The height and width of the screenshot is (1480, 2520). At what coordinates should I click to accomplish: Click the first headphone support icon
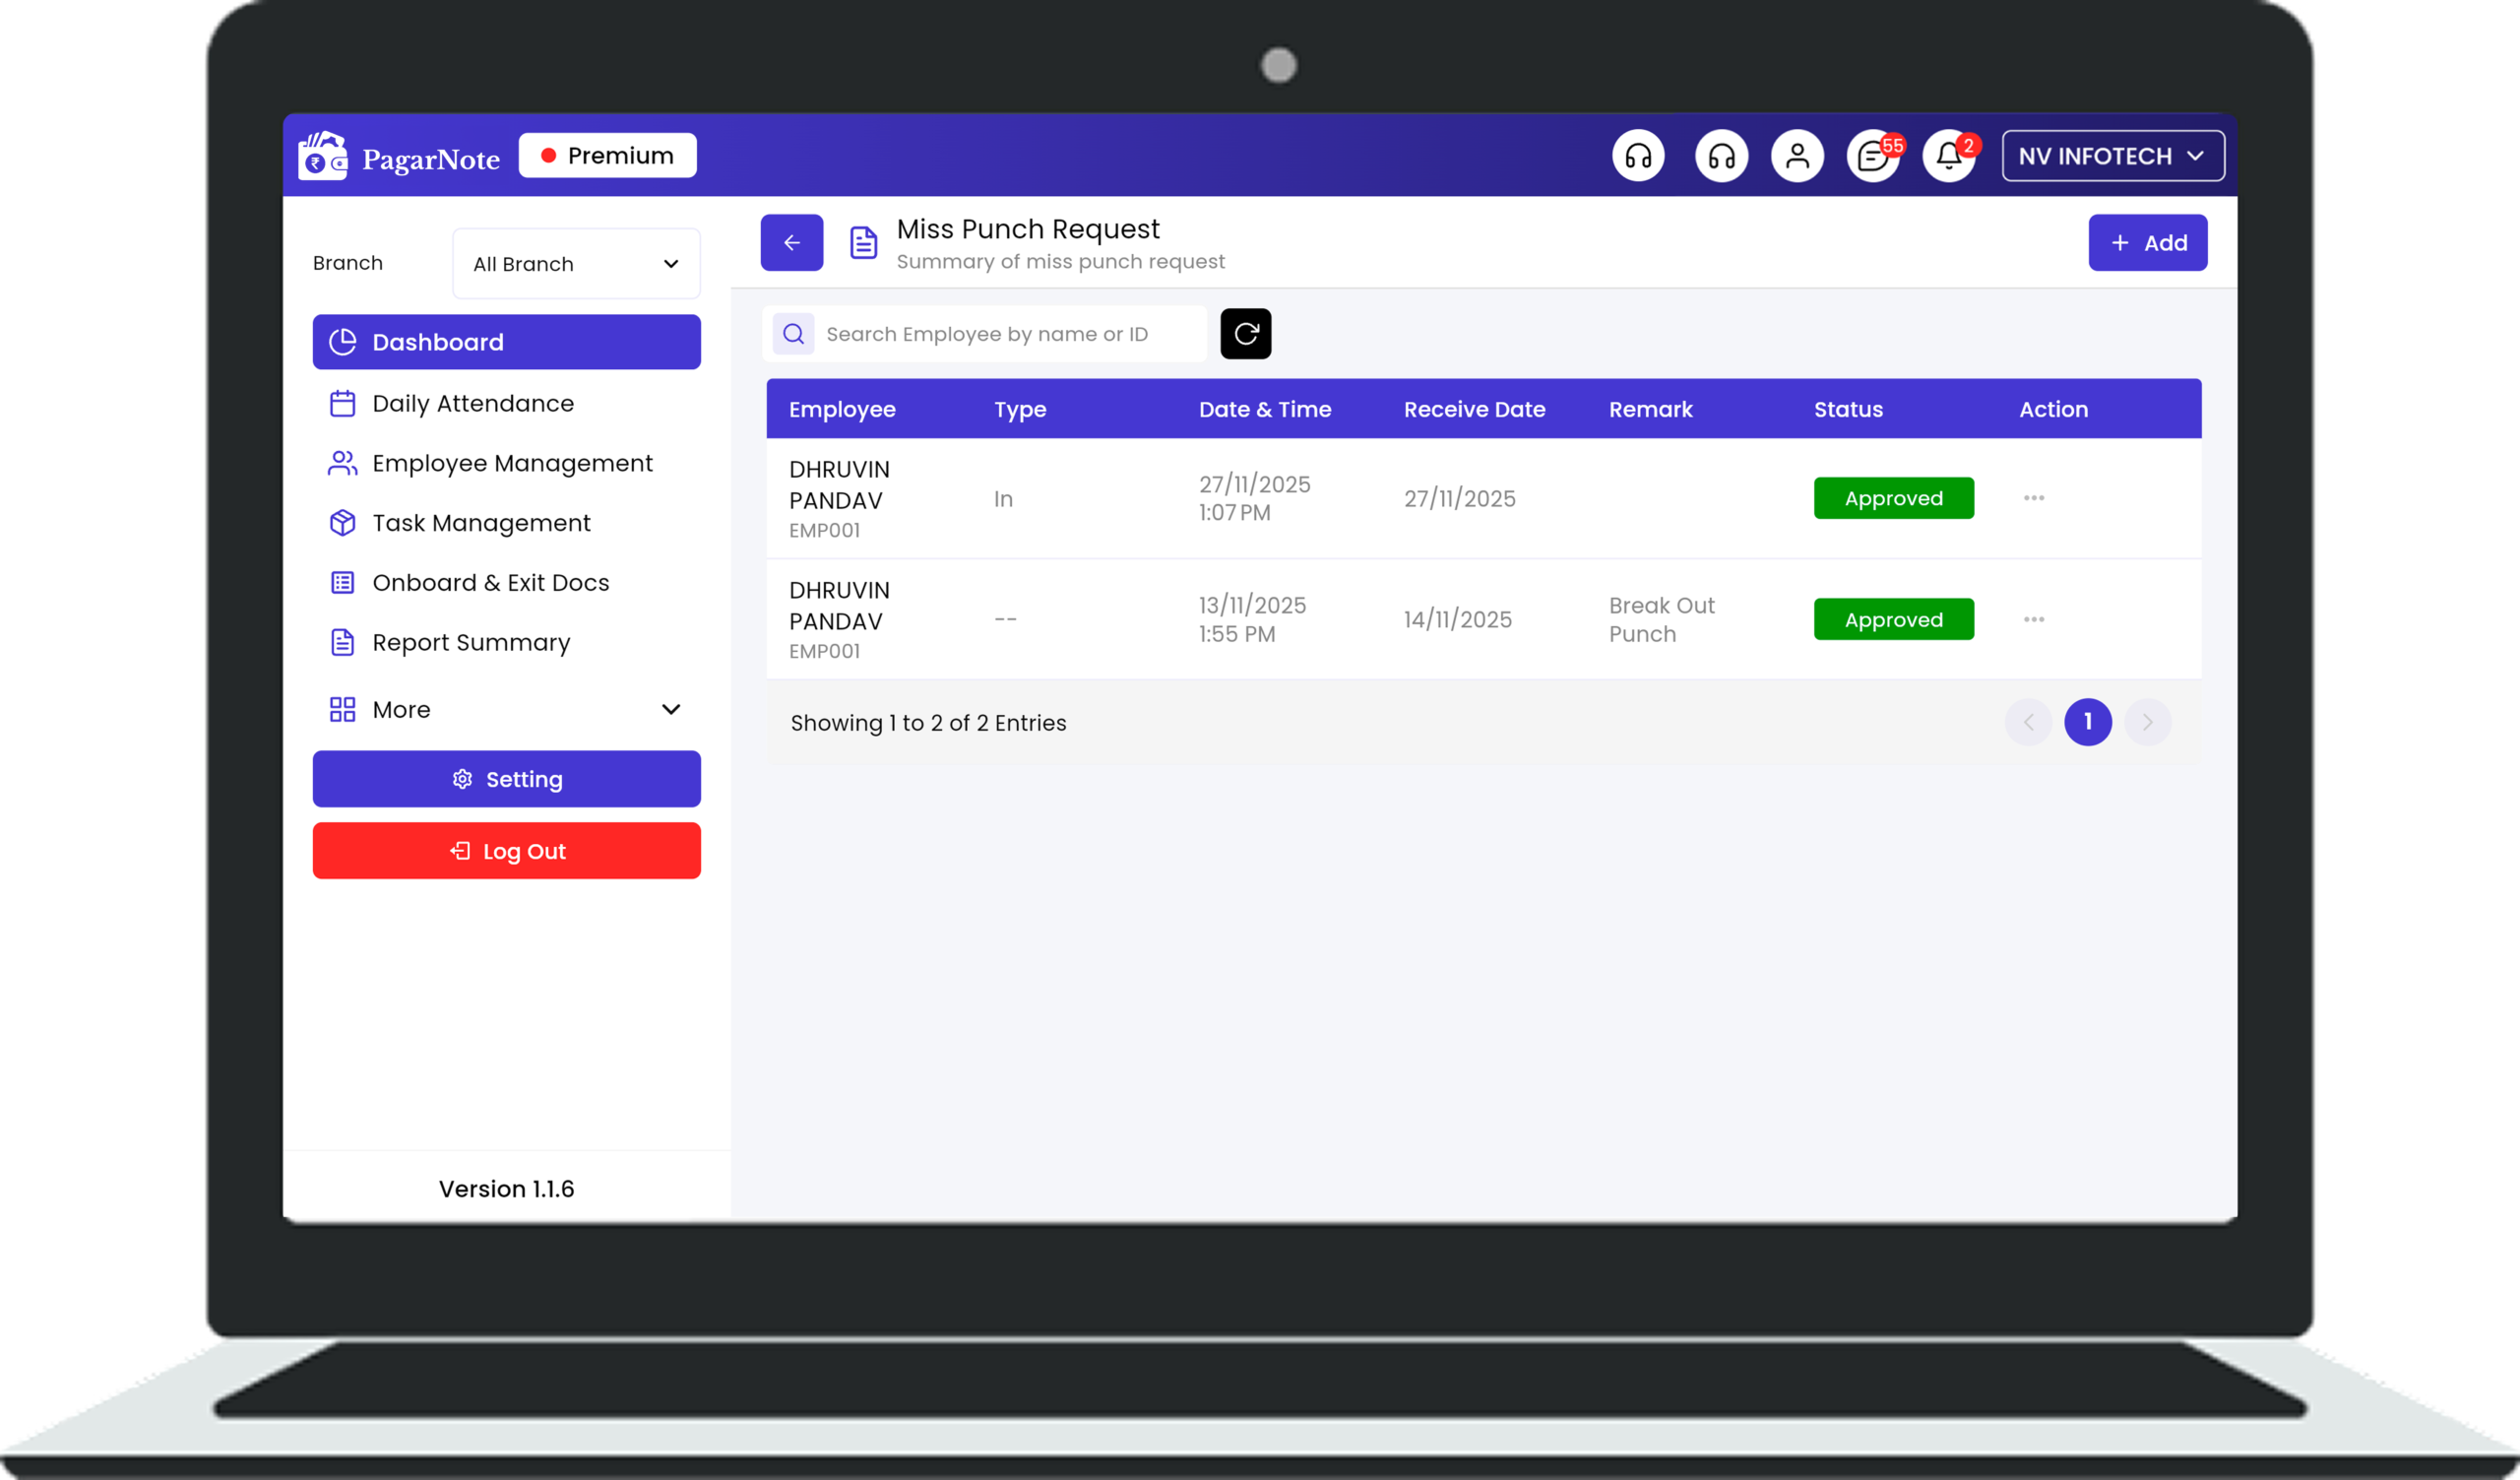(1638, 156)
